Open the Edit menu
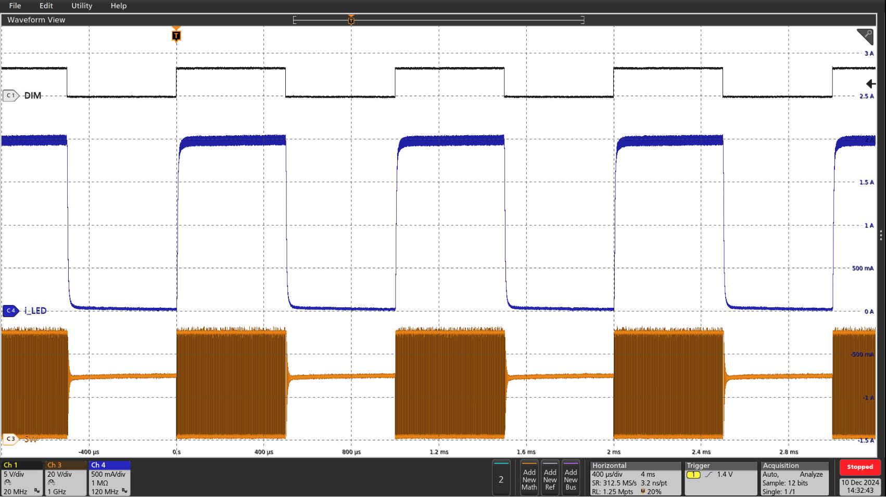The image size is (886, 497). pos(46,6)
